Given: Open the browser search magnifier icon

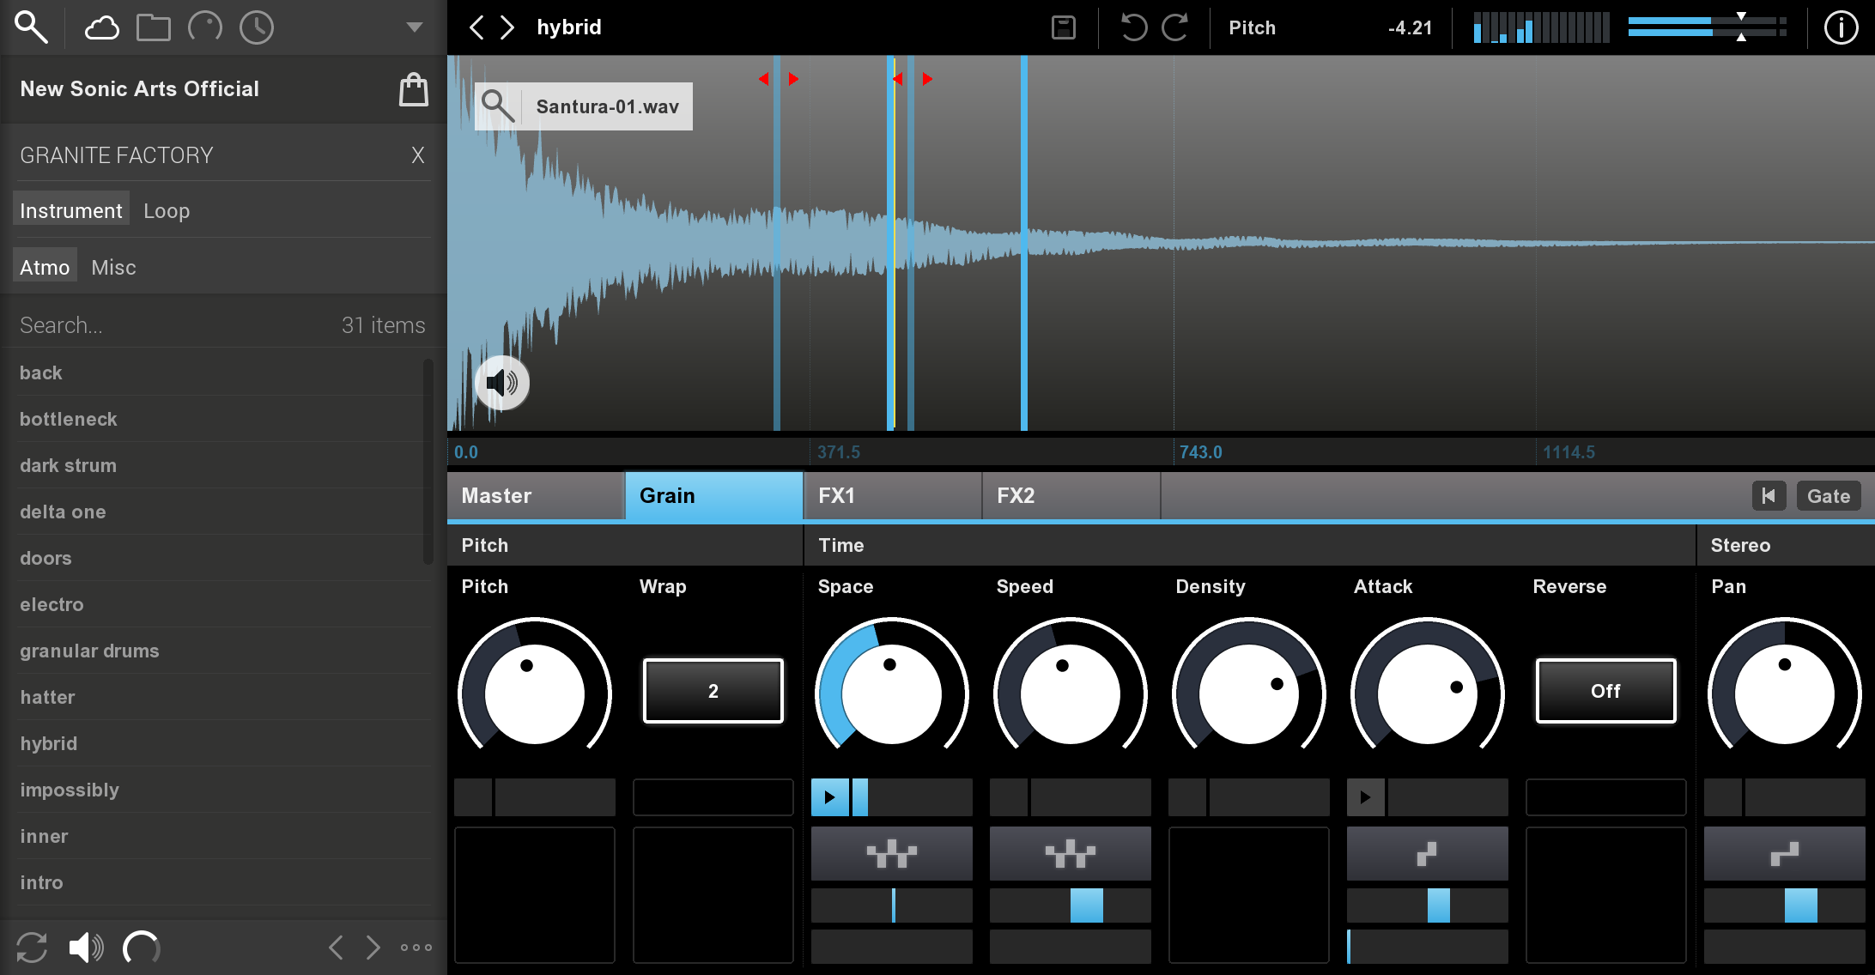Looking at the screenshot, I should (31, 27).
